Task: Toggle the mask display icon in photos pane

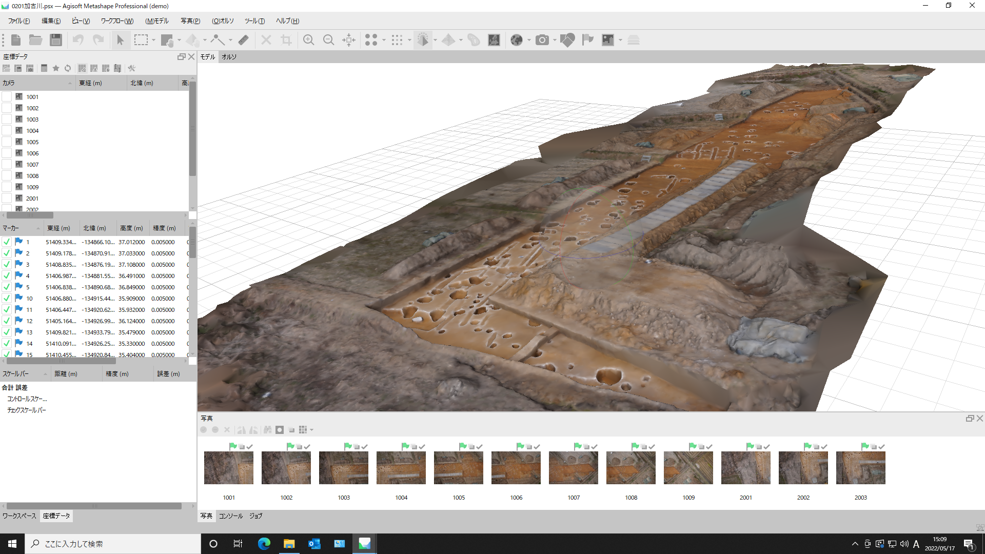Action: point(280,430)
